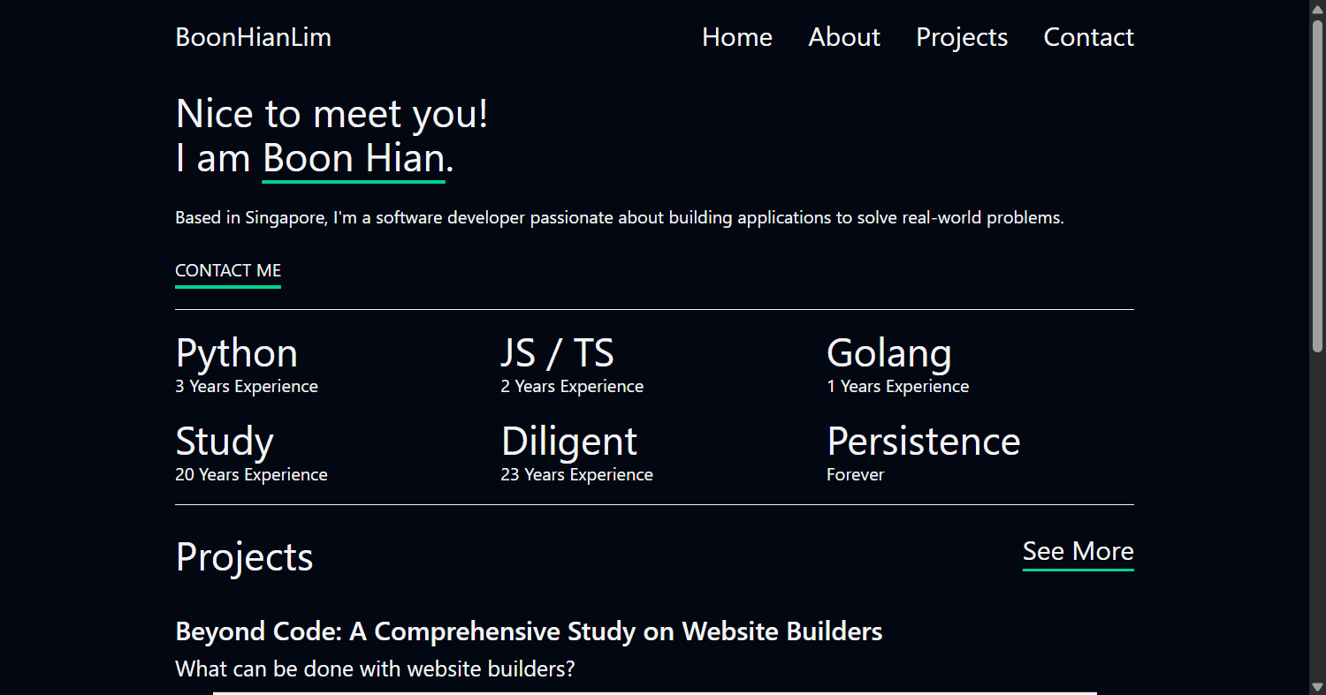Click the scrollbar up arrow
Screen dimensions: 1326x695
pyautogui.click(x=1317, y=8)
